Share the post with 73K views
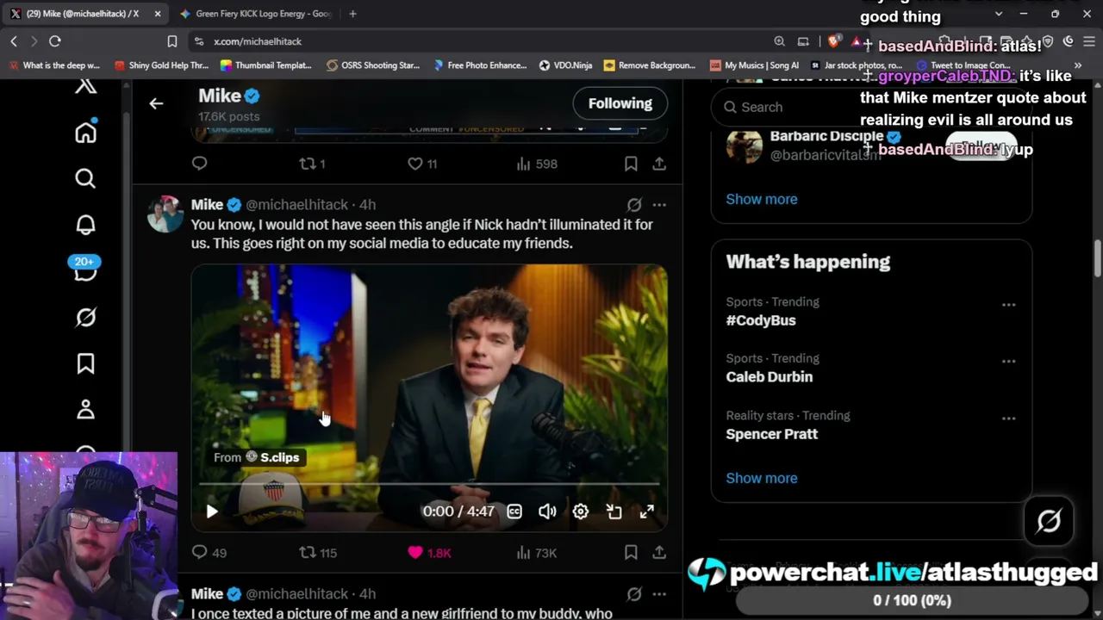1103x620 pixels. pos(659,553)
